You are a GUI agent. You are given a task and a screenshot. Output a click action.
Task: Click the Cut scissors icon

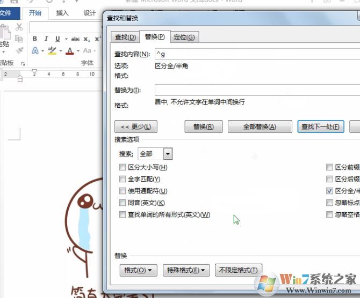pyautogui.click(x=19, y=27)
